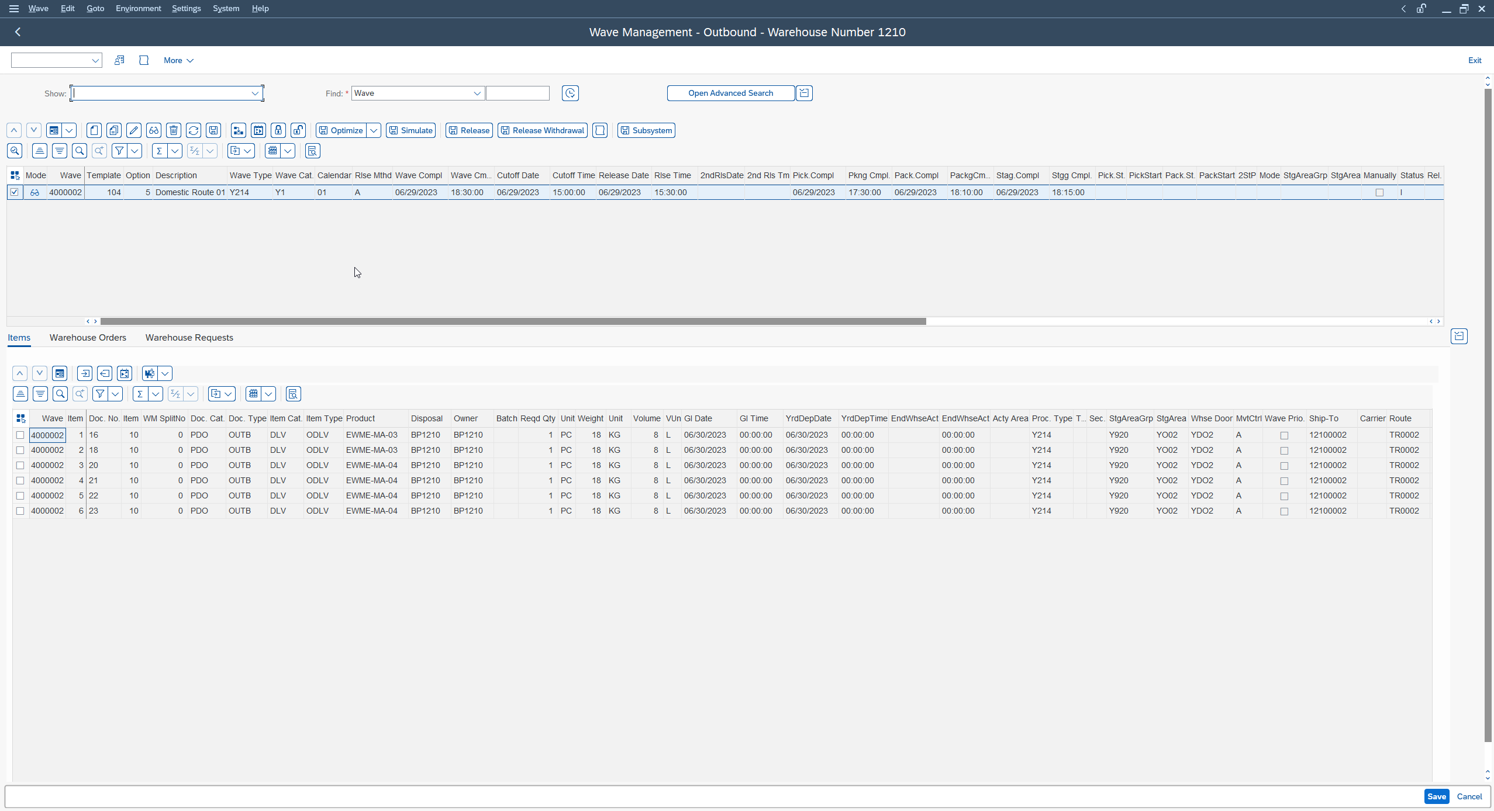Screen dimensions: 1494x811
Task: Toggle the Manually checkbox for wave 4000002
Action: [x=1379, y=192]
